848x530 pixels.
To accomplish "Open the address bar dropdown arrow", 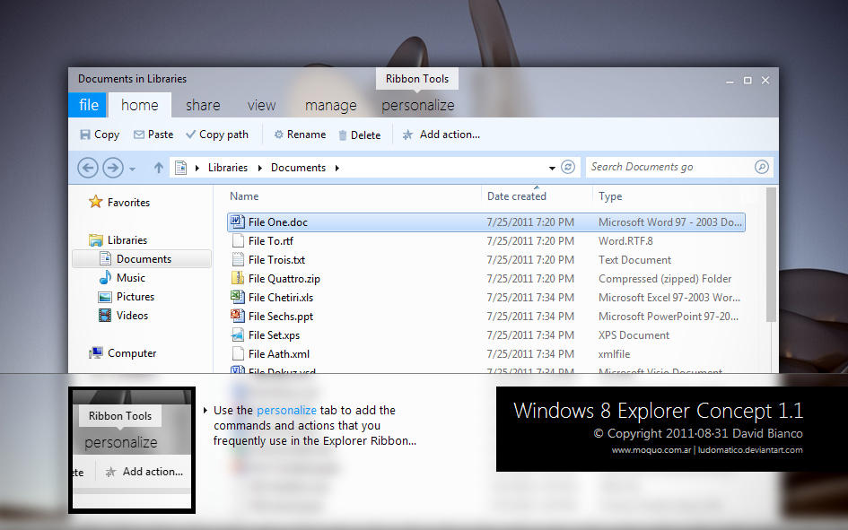I will pyautogui.click(x=553, y=168).
